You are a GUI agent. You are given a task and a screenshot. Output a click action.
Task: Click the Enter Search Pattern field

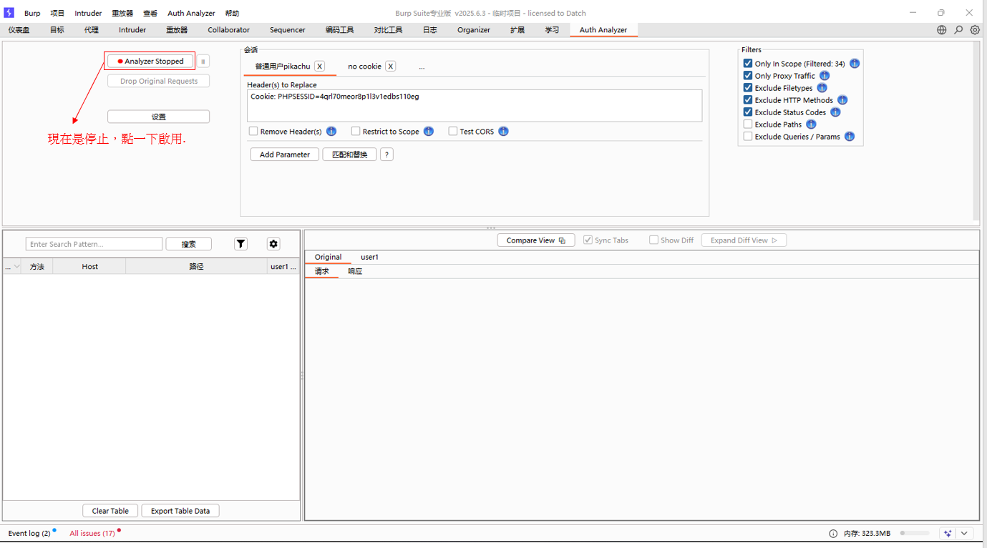coord(94,244)
